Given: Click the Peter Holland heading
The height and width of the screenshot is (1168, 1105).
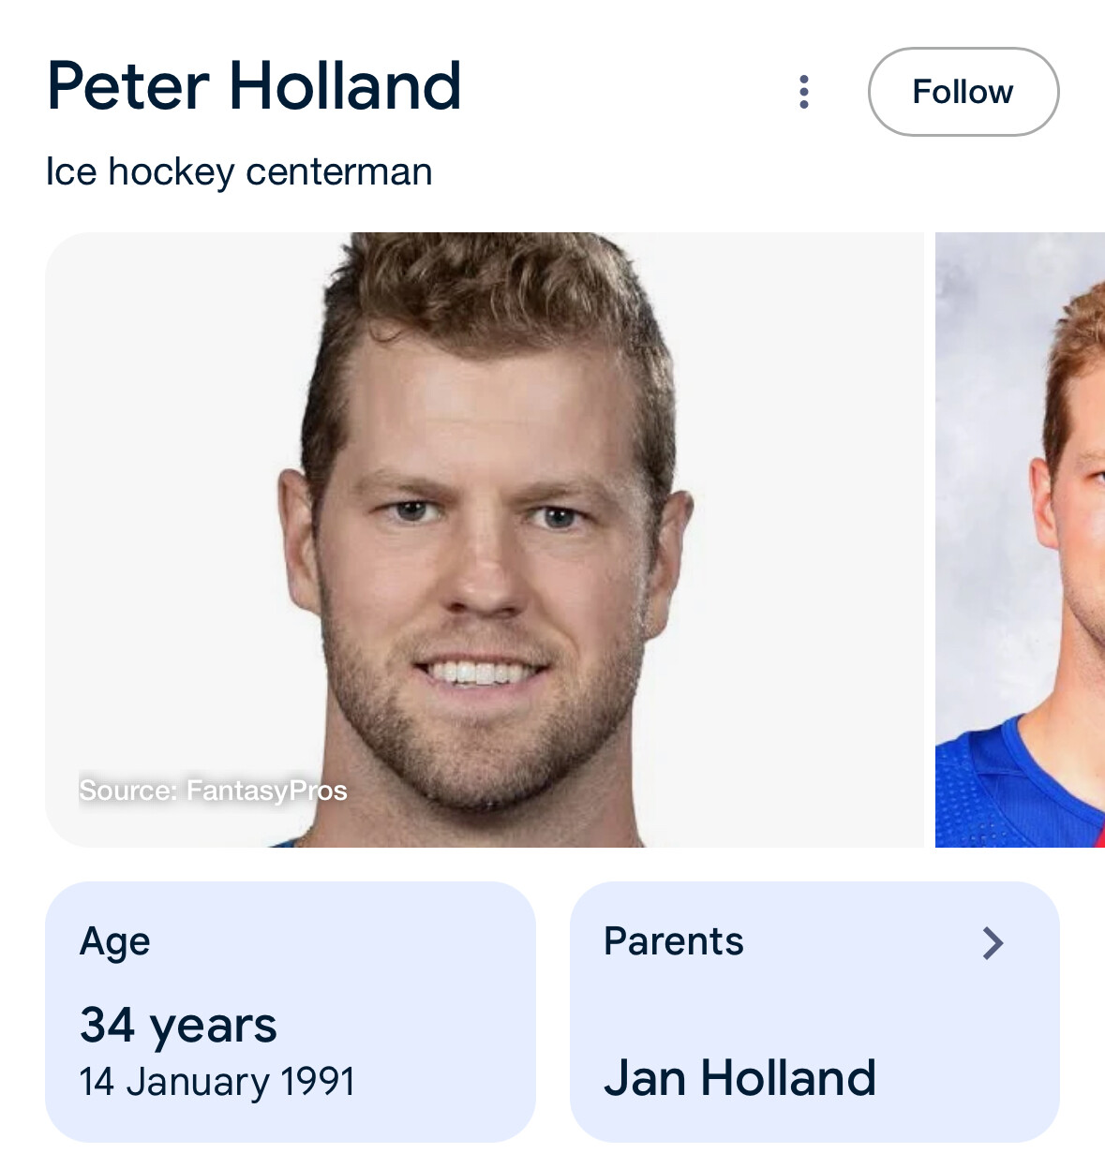Looking at the screenshot, I should coord(254,86).
